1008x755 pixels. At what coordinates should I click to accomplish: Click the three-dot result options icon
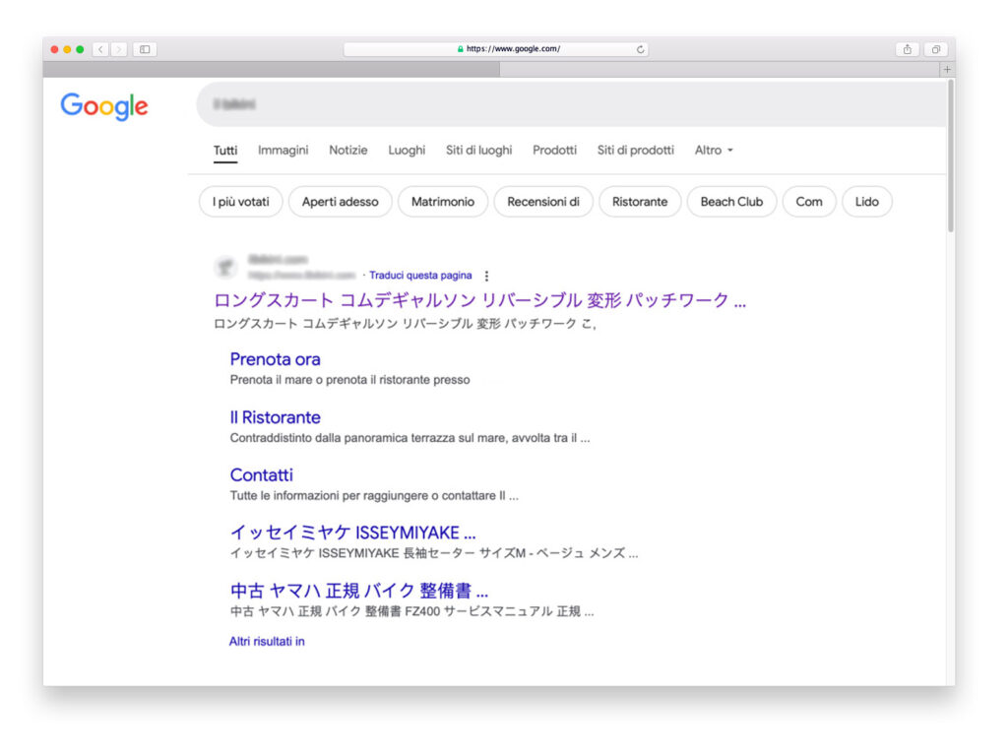486,277
